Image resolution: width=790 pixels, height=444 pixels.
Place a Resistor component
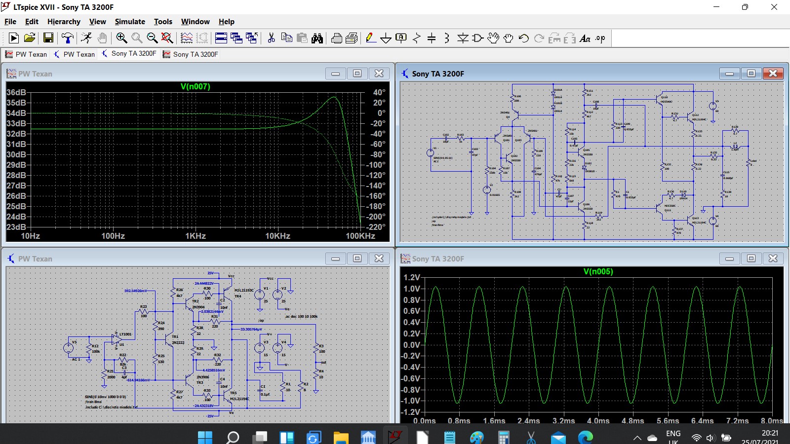(x=417, y=38)
